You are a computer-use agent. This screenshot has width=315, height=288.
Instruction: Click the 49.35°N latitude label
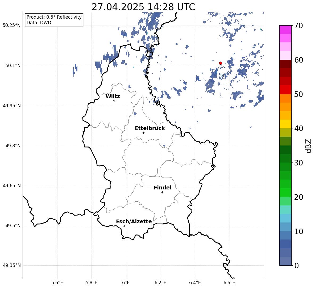[x=12, y=265]
